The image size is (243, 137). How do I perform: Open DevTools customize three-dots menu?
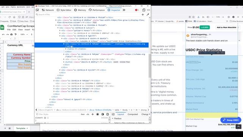click(x=148, y=10)
